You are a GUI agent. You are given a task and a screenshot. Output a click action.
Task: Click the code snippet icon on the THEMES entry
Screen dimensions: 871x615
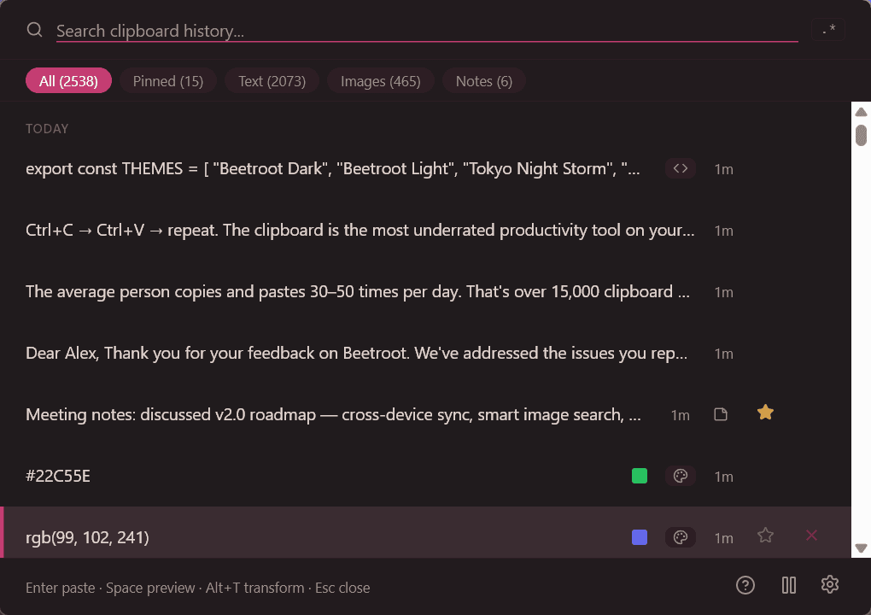point(681,168)
